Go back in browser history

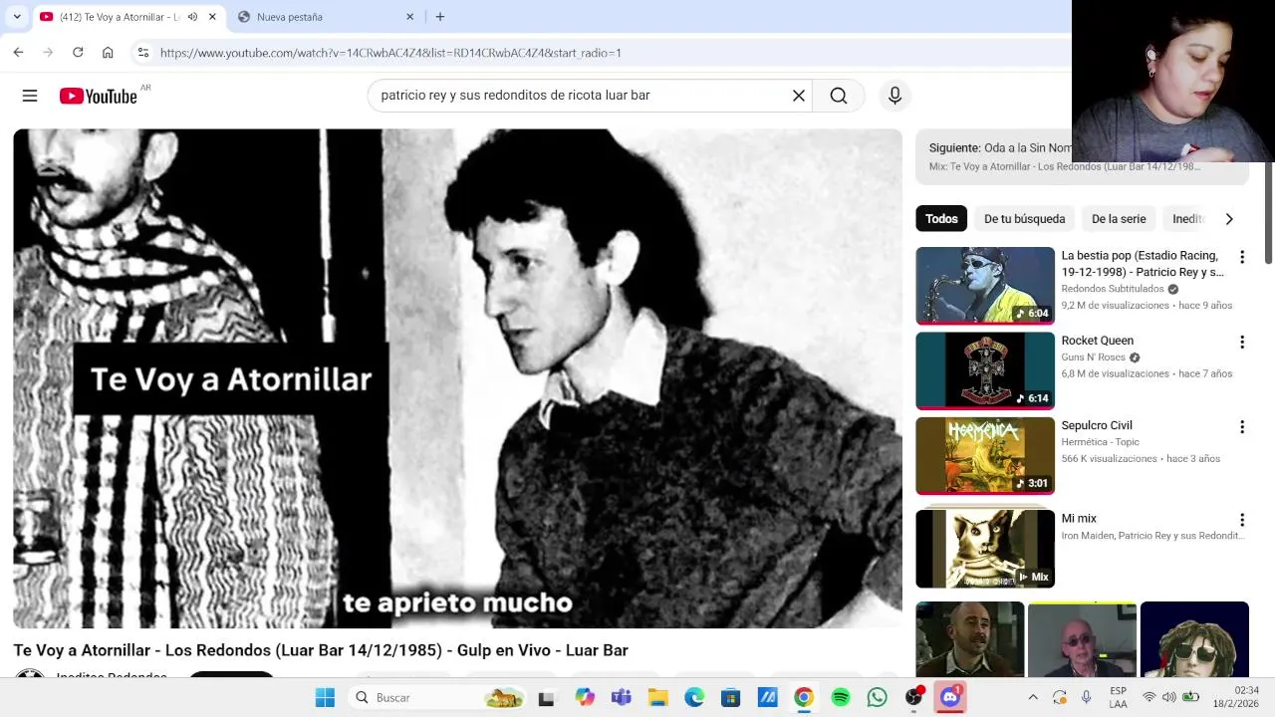[x=19, y=53]
